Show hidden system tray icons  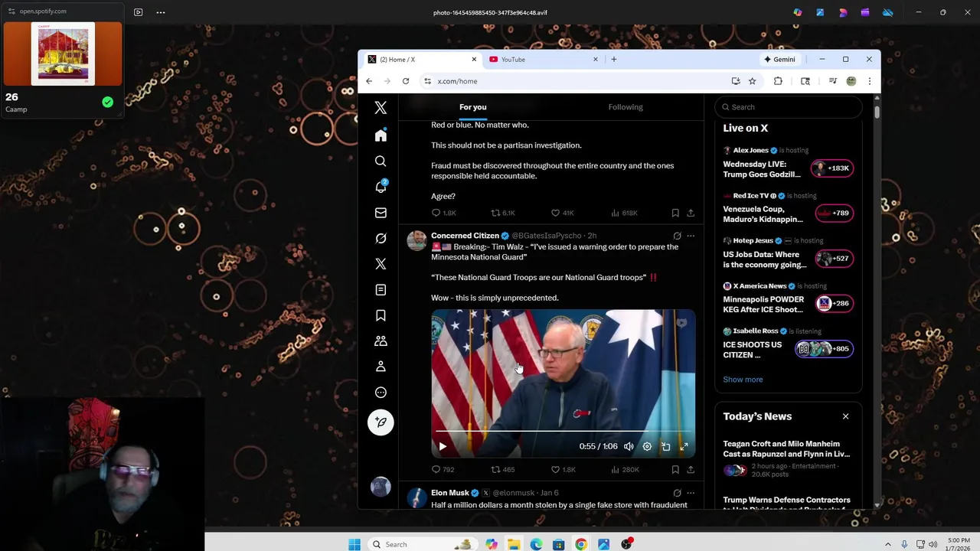pos(888,544)
